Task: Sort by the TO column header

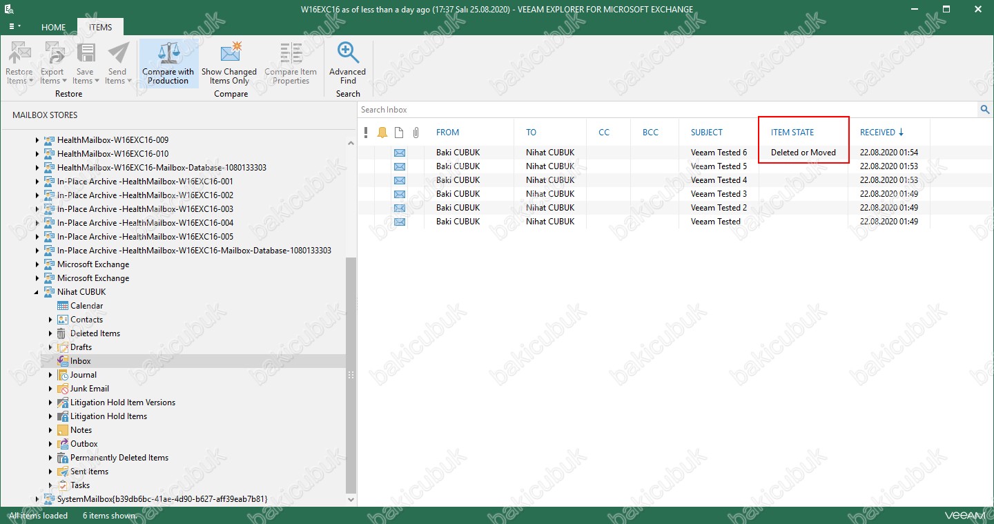Action: tap(531, 133)
